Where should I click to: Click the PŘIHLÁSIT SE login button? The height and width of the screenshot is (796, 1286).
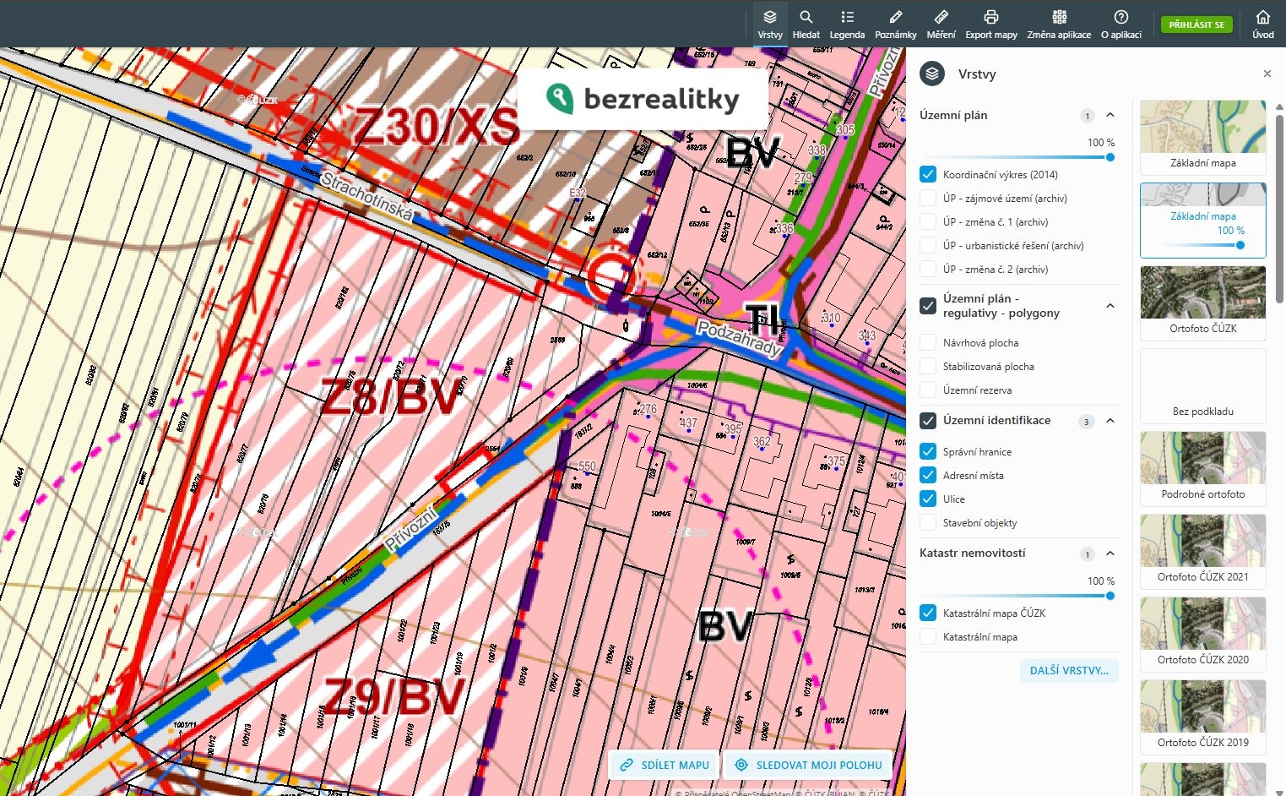tap(1196, 25)
